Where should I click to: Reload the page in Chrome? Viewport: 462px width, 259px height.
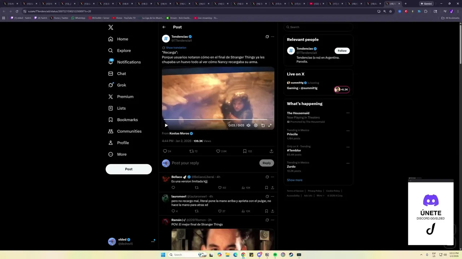point(17,11)
